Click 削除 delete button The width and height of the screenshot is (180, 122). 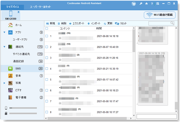(62, 23)
